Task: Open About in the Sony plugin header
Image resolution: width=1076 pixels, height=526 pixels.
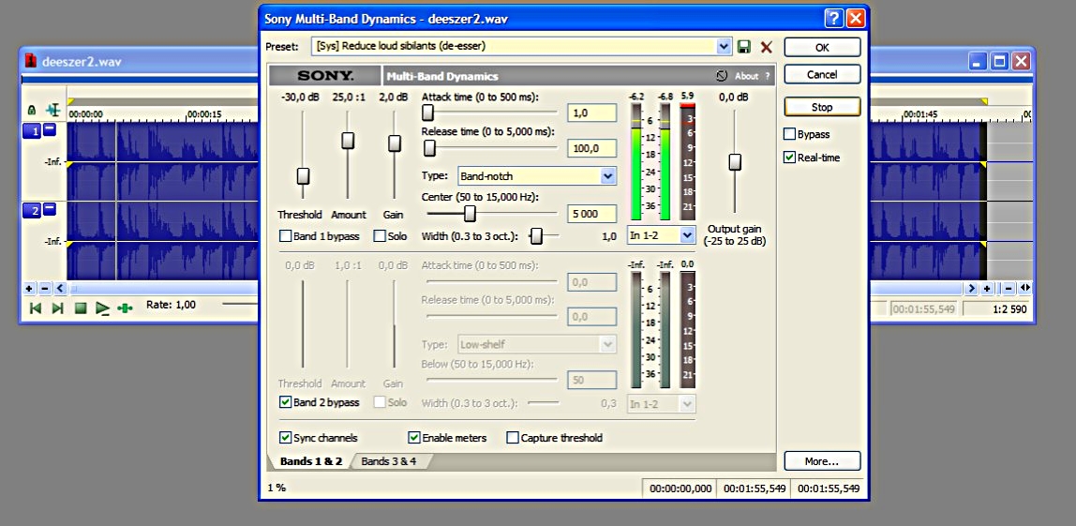Action: click(747, 76)
